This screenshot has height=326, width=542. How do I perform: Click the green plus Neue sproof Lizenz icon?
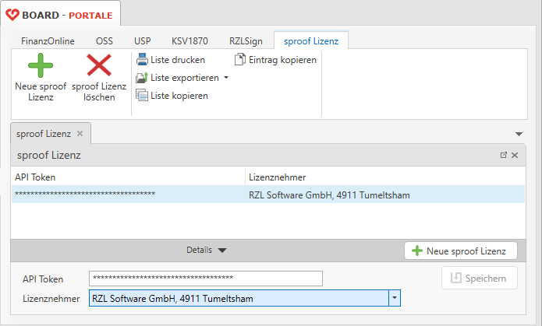[41, 65]
